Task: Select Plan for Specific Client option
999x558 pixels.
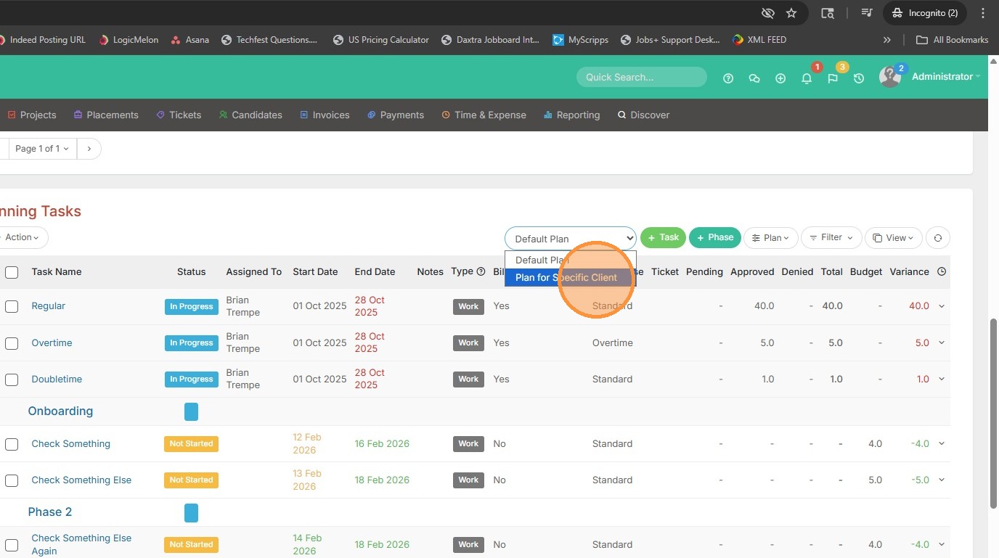Action: tap(571, 278)
